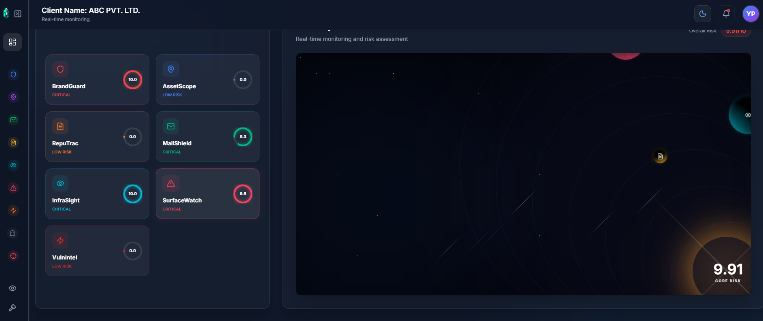
Task: Open the dashboard grid icon in the sidebar
Action: click(13, 42)
